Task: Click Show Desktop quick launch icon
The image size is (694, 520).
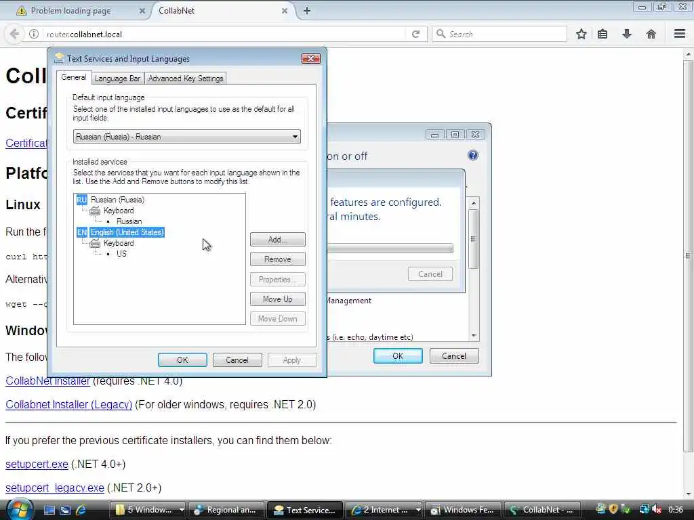Action: click(x=49, y=510)
